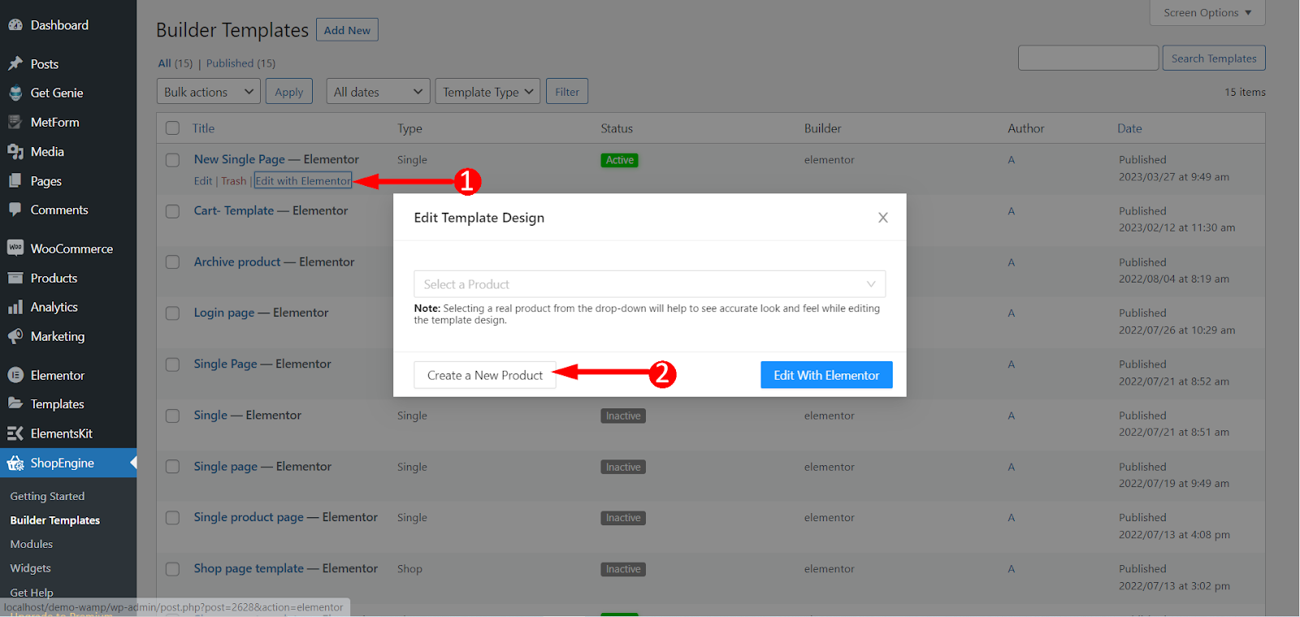Check the Archive product row checkbox
1300x617 pixels.
(172, 262)
